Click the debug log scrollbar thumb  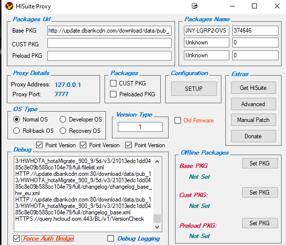click(x=157, y=218)
